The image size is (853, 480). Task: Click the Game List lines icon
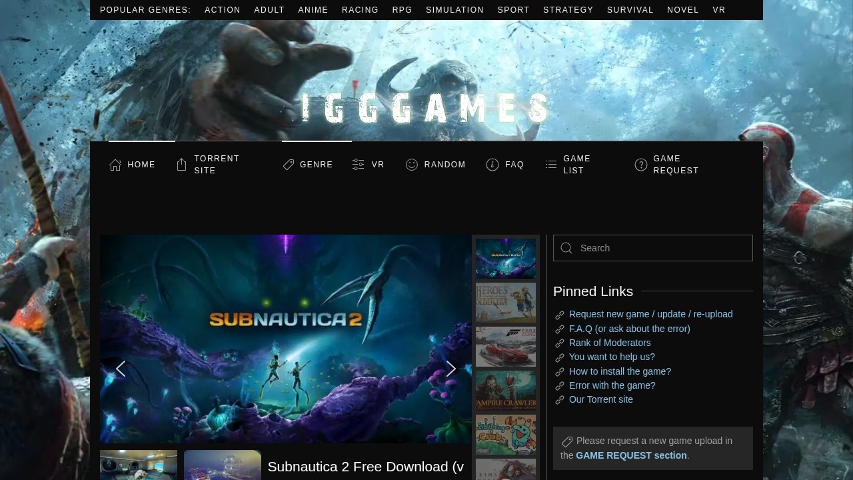coord(551,165)
